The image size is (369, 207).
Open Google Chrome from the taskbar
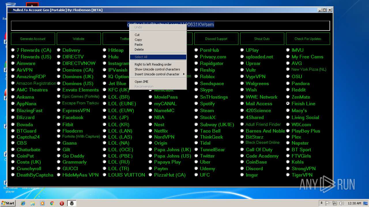click(52, 203)
